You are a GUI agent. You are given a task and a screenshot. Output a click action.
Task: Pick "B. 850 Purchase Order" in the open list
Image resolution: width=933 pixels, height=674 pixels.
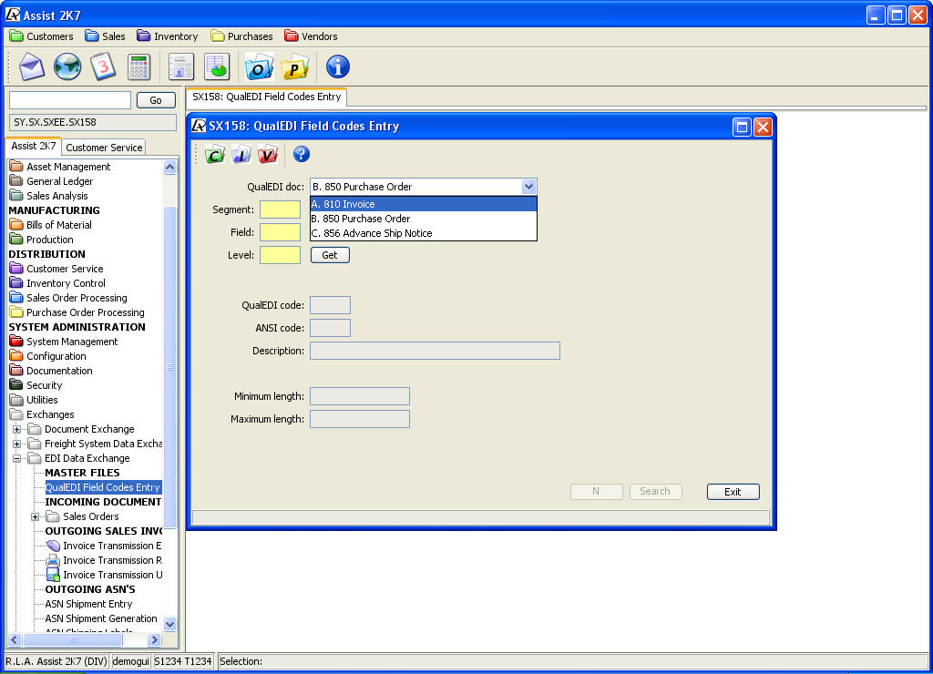coord(423,219)
